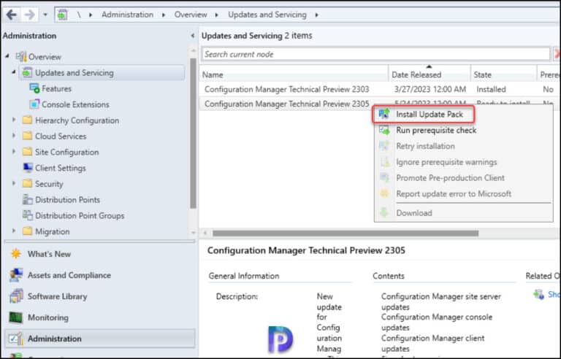The width and height of the screenshot is (561, 359).
Task: Collapse the Overview tree node
Action: (7, 56)
